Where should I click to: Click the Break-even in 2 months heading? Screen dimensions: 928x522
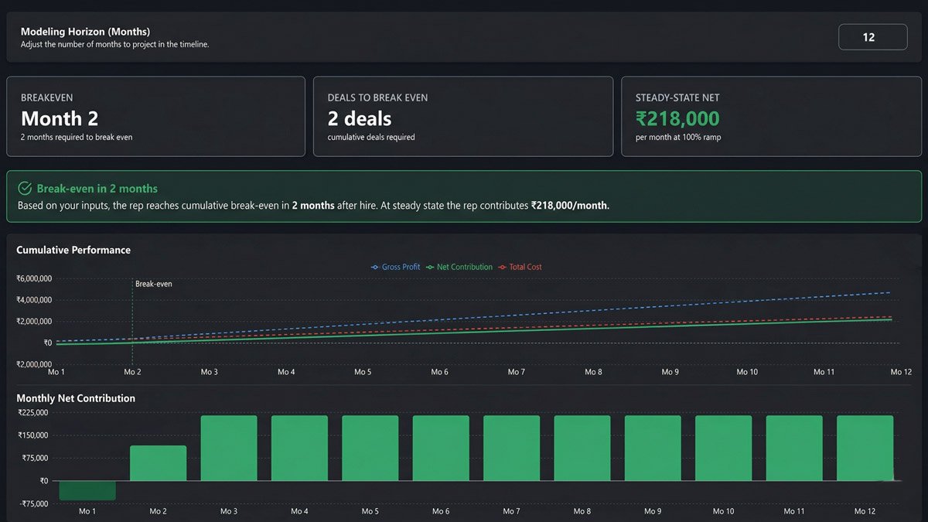tap(97, 189)
